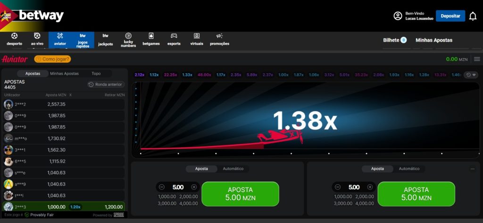Place the second panel APOSTA 5.00 MZN bet
The image size is (483, 223).
click(416, 194)
